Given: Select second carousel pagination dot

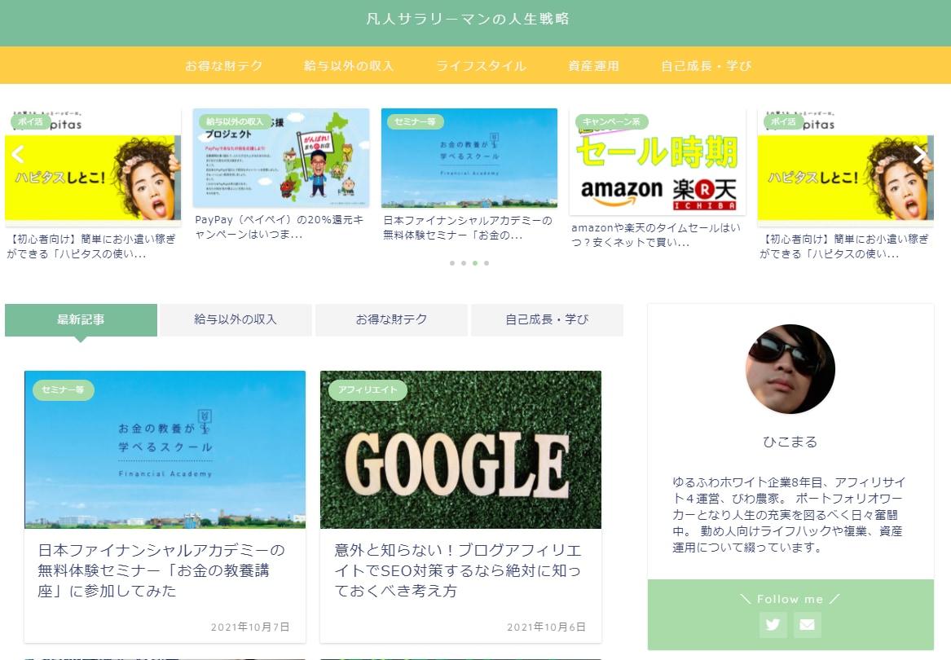Looking at the screenshot, I should click(x=464, y=263).
